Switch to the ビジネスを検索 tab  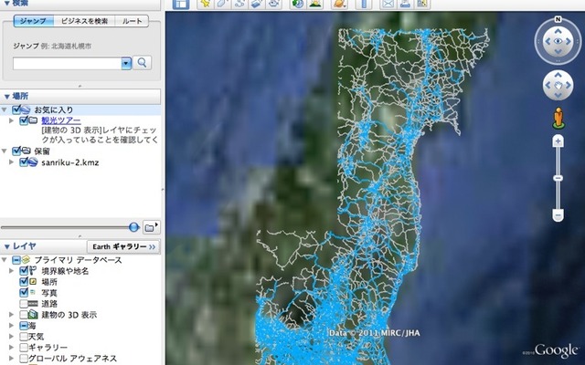pos(84,21)
